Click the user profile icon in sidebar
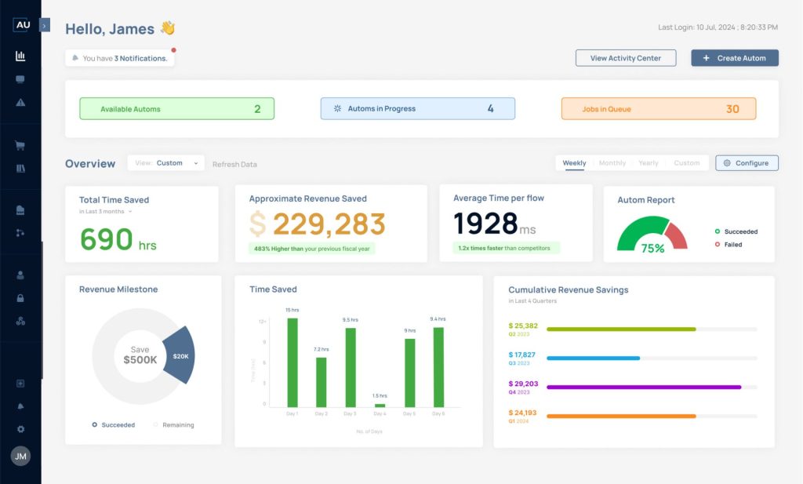The height and width of the screenshot is (484, 803). (x=20, y=275)
